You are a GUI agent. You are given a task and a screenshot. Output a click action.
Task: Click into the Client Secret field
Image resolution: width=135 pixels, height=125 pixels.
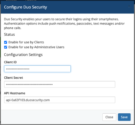pyautogui.click(x=60, y=84)
